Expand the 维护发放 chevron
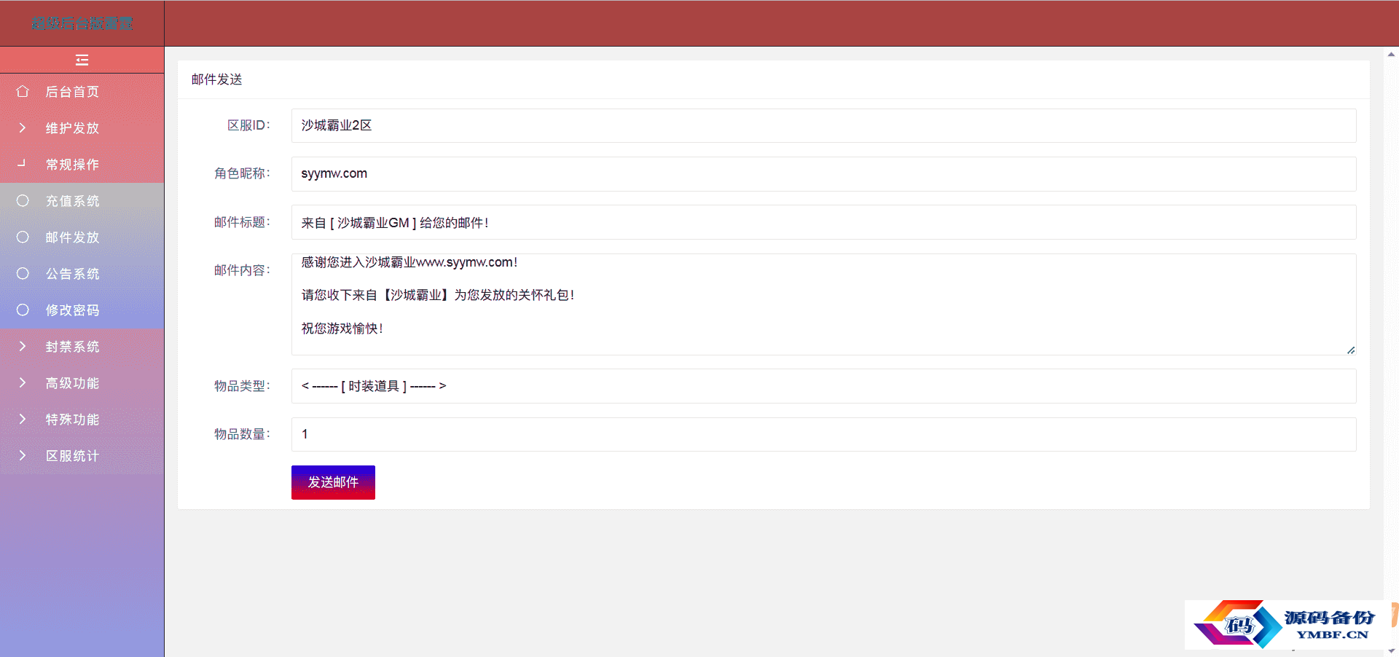 pos(23,127)
